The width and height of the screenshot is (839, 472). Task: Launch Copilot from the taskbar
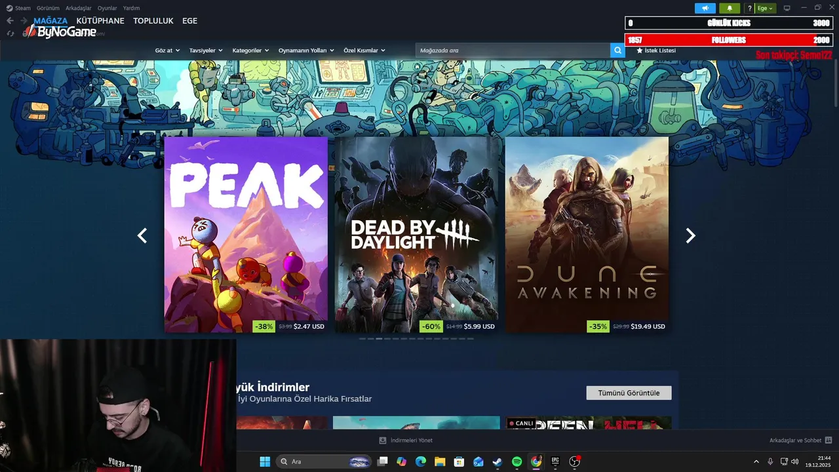click(402, 462)
